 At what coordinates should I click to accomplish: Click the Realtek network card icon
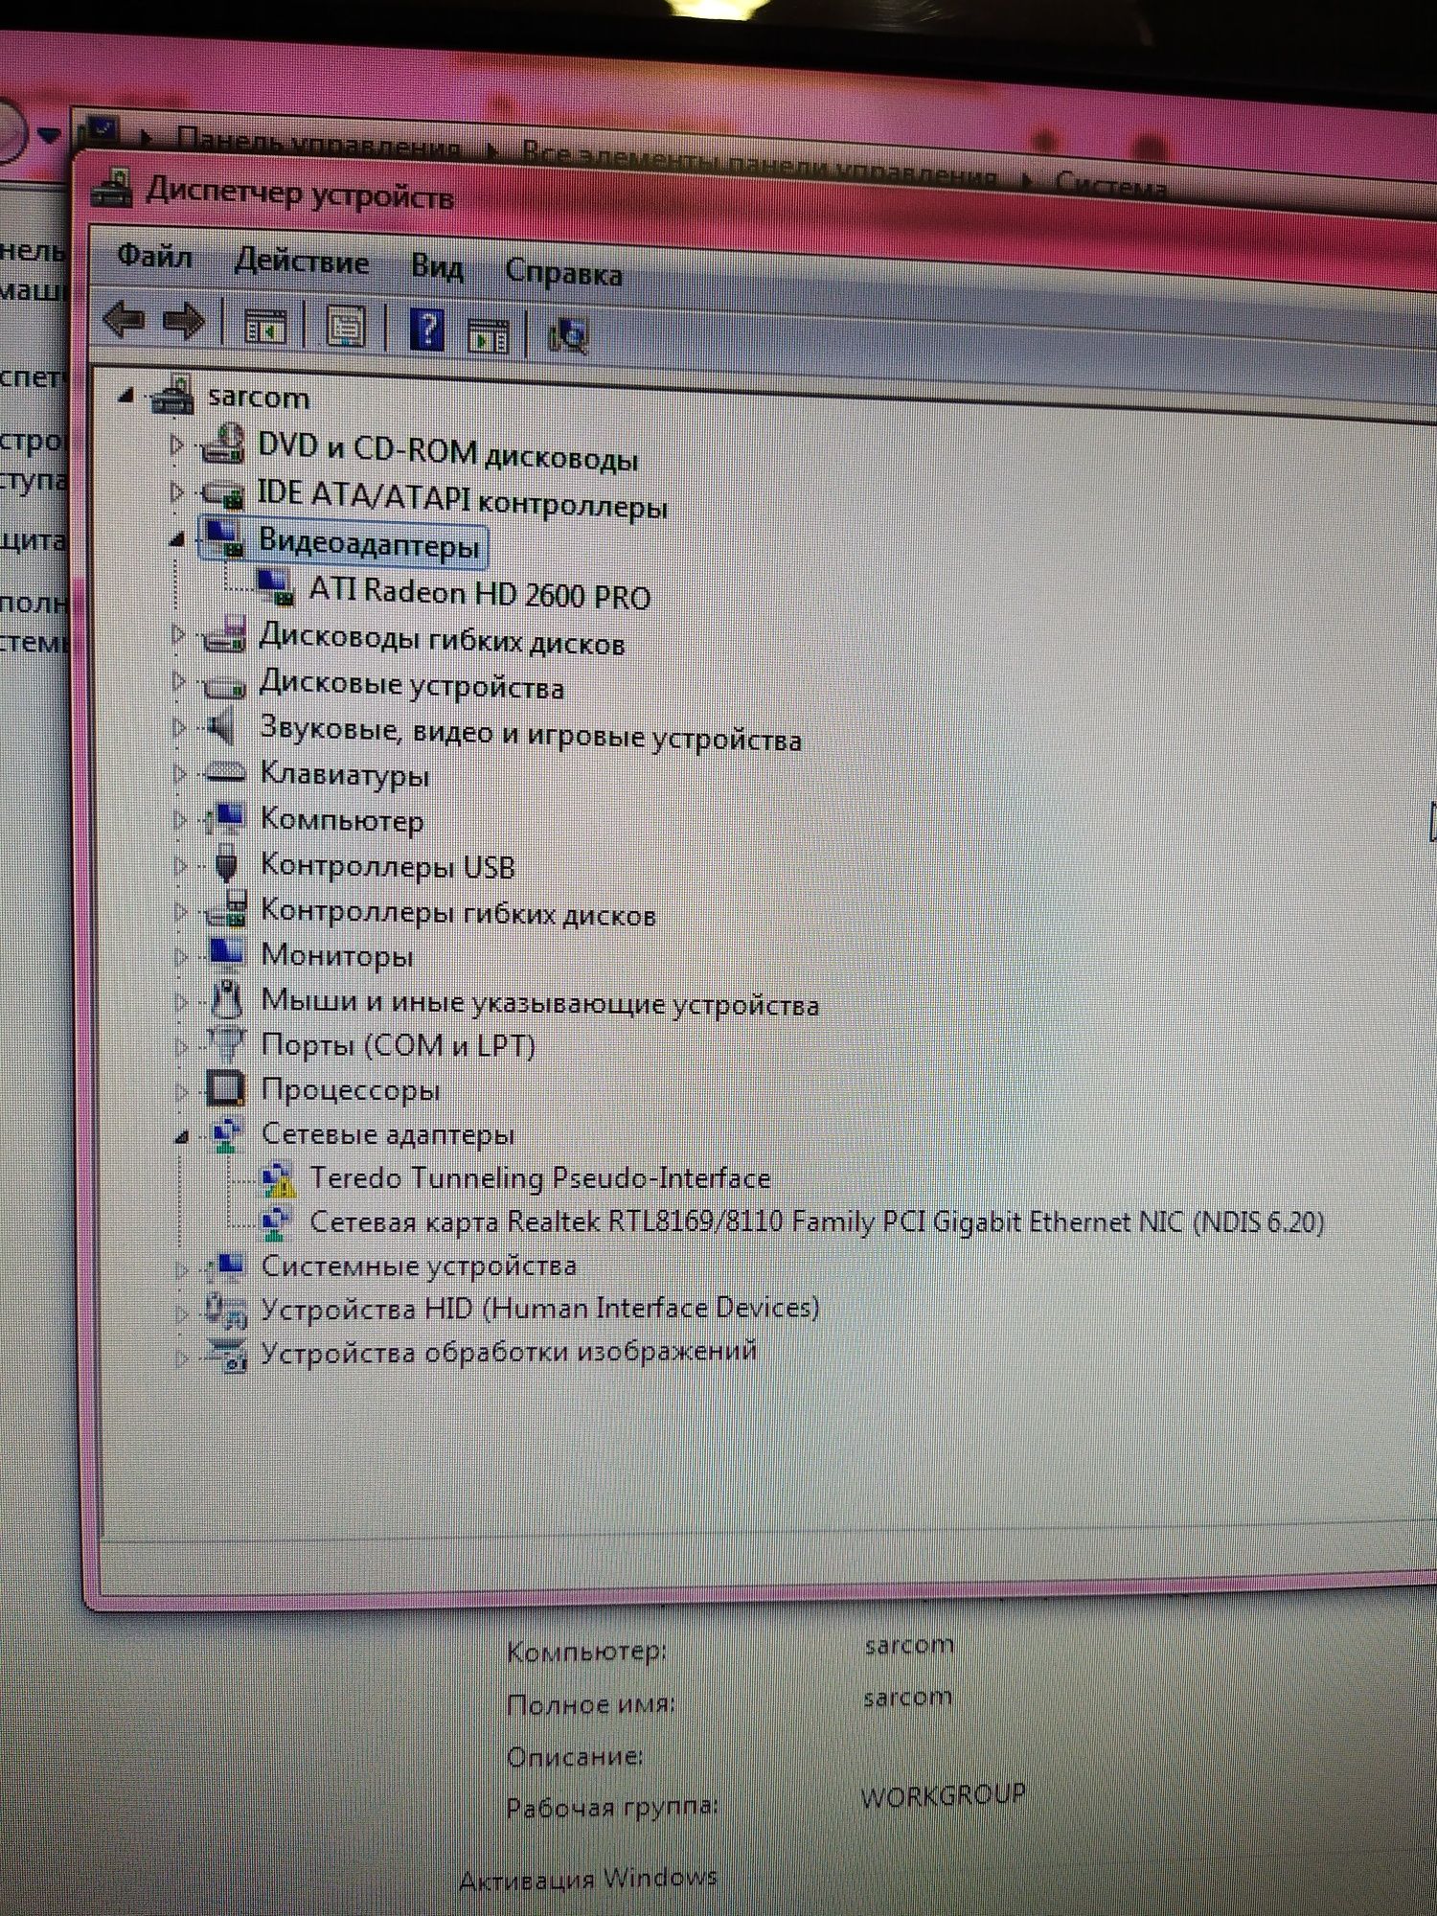276,1221
